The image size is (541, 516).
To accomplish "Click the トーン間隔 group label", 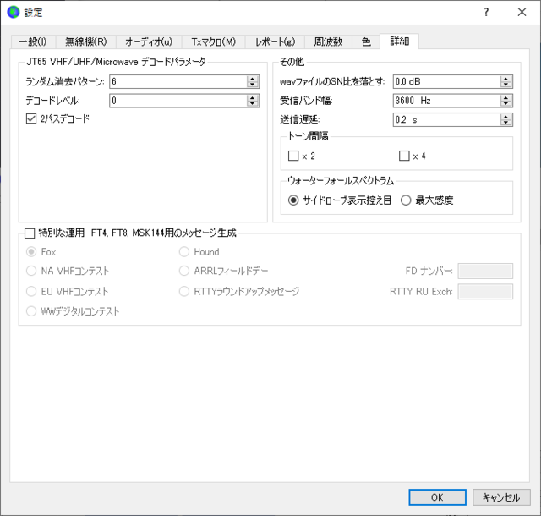I will (308, 136).
